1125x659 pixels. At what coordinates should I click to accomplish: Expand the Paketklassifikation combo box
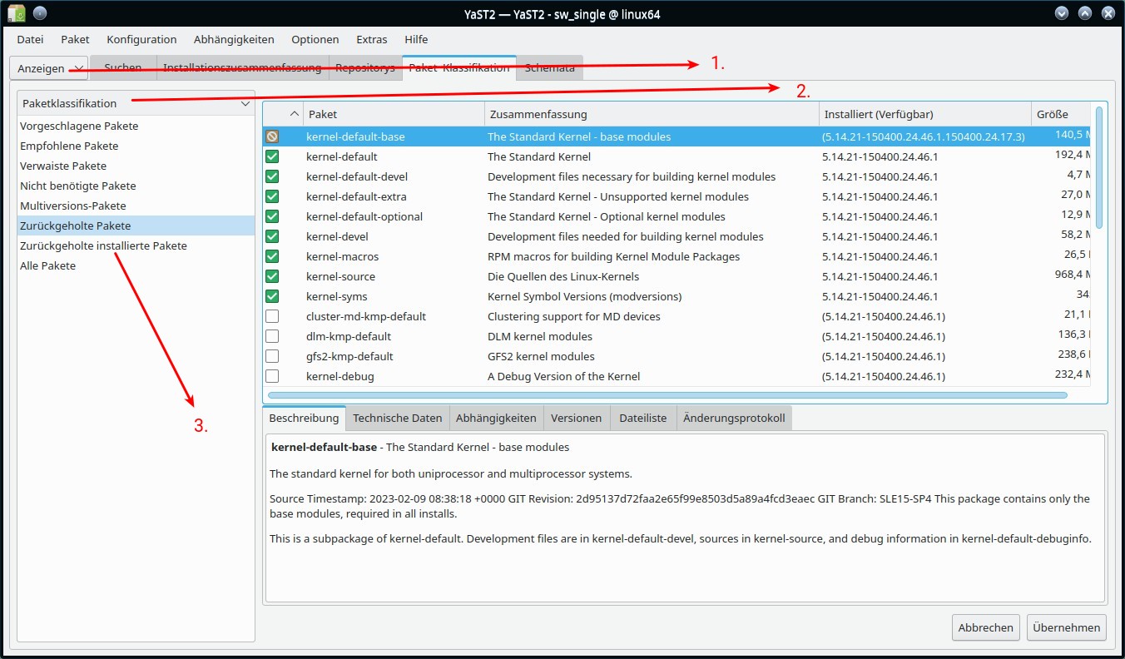(x=136, y=103)
